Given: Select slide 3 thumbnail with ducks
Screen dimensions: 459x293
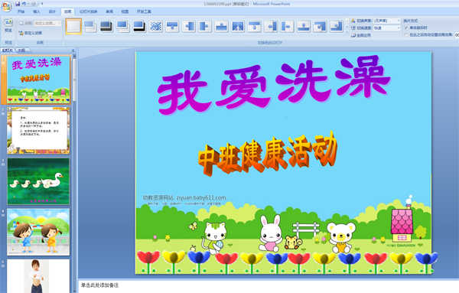Looking at the screenshot, I should (x=38, y=181).
